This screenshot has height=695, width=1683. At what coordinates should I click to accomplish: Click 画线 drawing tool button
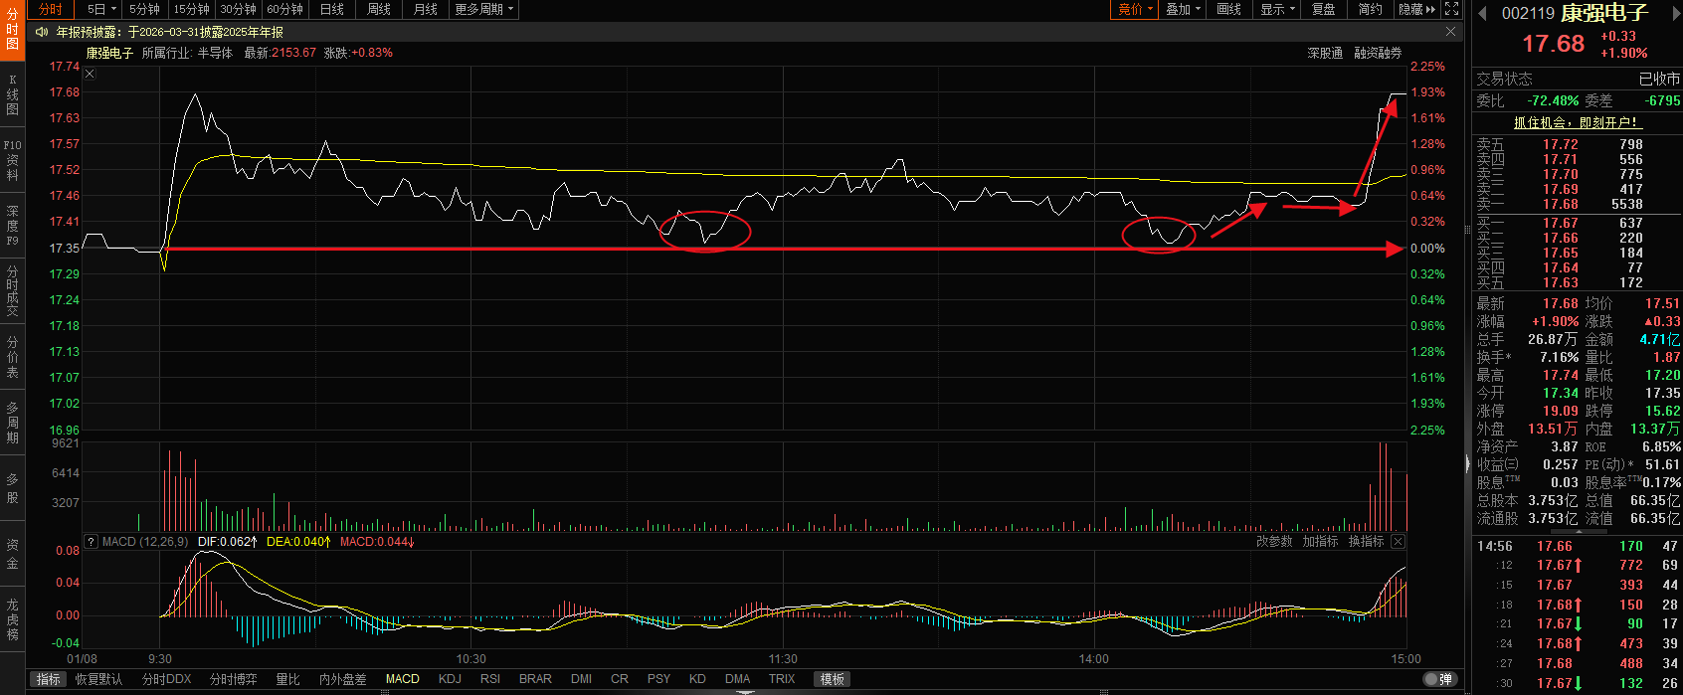(1229, 9)
